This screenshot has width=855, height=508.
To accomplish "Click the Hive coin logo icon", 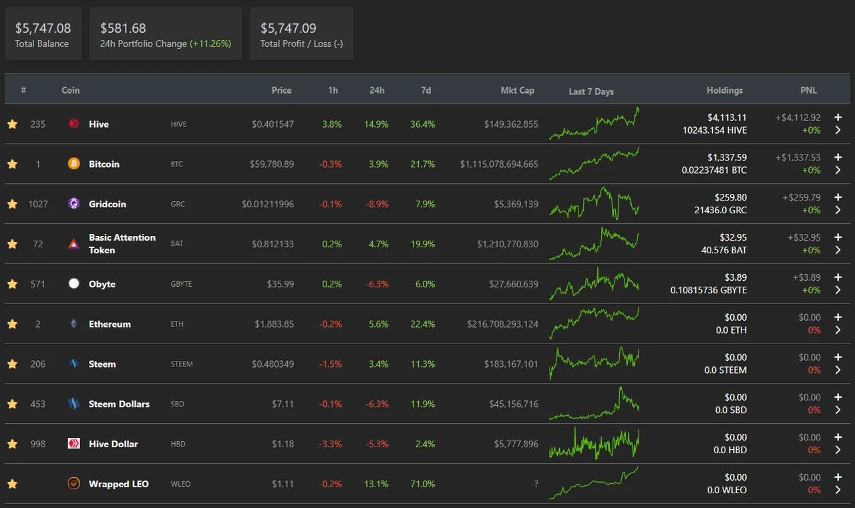I will click(x=74, y=124).
